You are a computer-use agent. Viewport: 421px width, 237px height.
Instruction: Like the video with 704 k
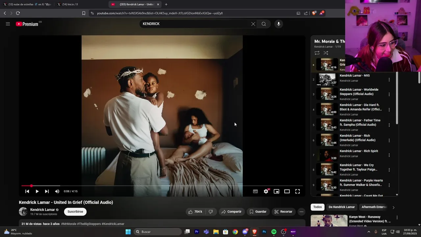pos(195,212)
